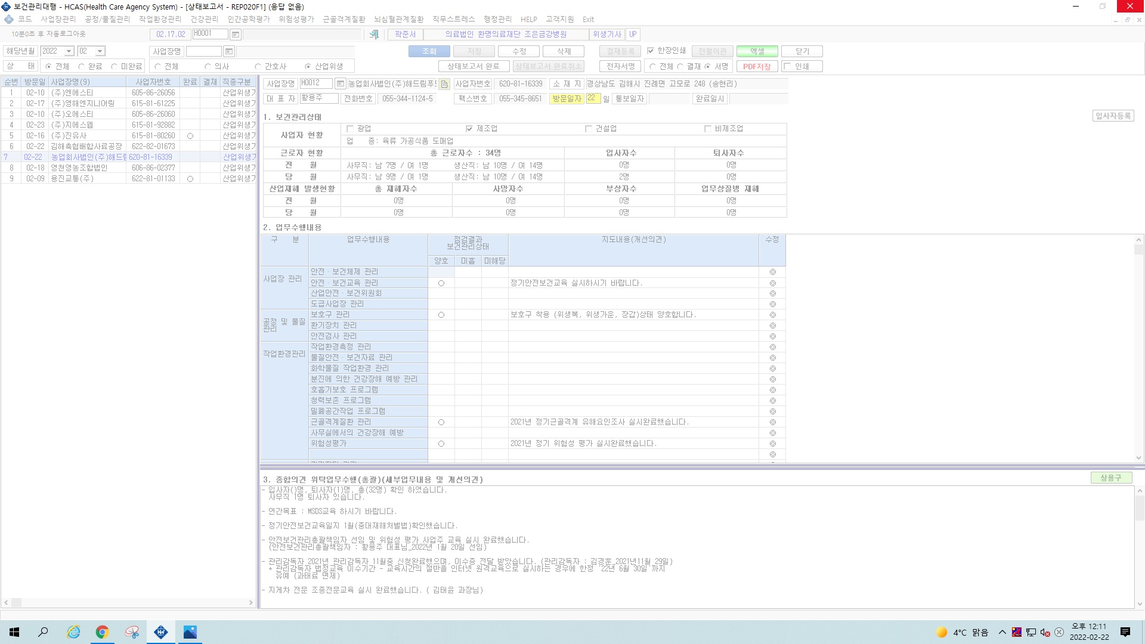Image resolution: width=1145 pixels, height=644 pixels.
Task: Open Chrome from the Windows taskbar
Action: [102, 632]
